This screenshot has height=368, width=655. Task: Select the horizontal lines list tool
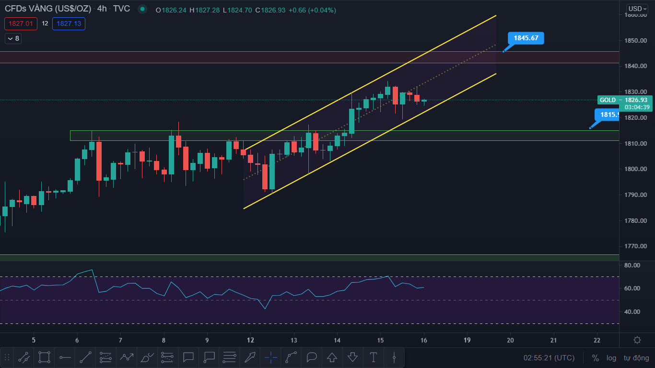230,357
